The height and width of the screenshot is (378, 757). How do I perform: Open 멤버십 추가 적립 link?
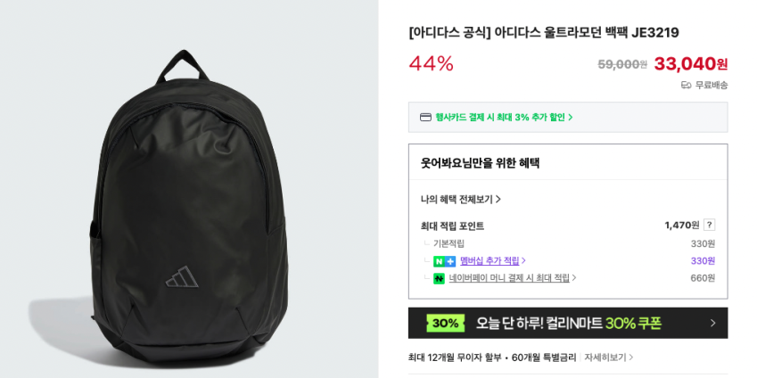(x=490, y=261)
